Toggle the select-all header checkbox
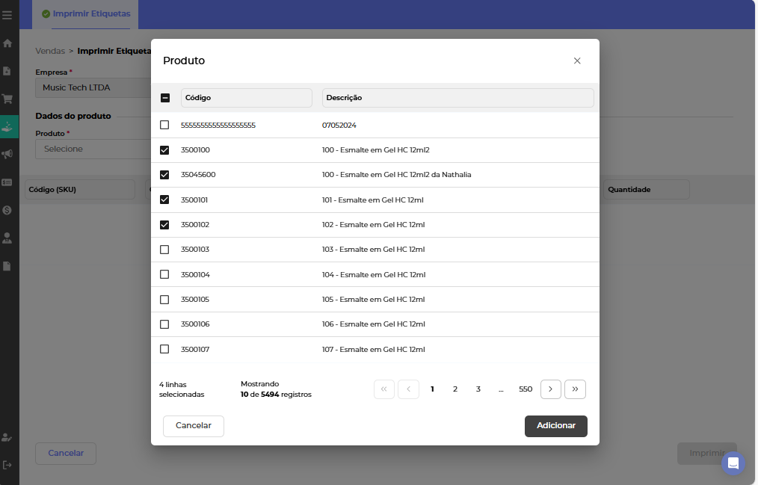 pos(165,98)
